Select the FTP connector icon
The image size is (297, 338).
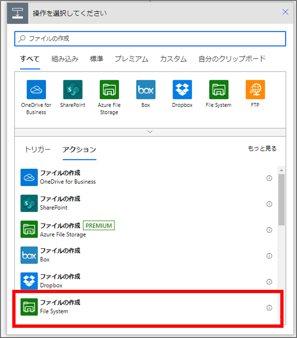pos(255,89)
